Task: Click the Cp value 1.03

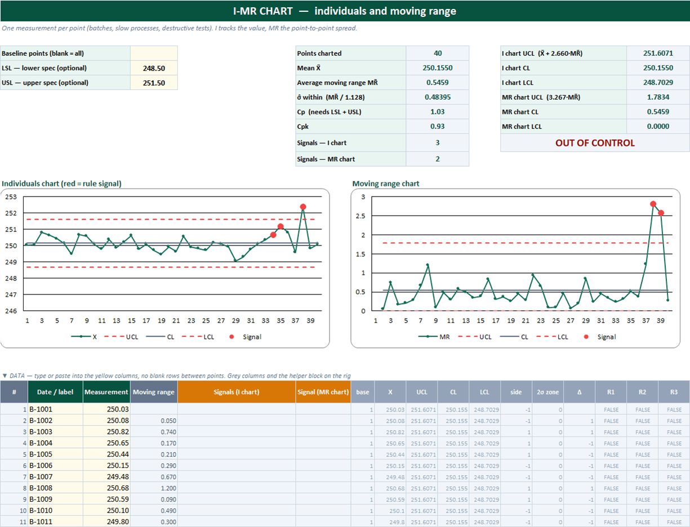Action: [438, 111]
